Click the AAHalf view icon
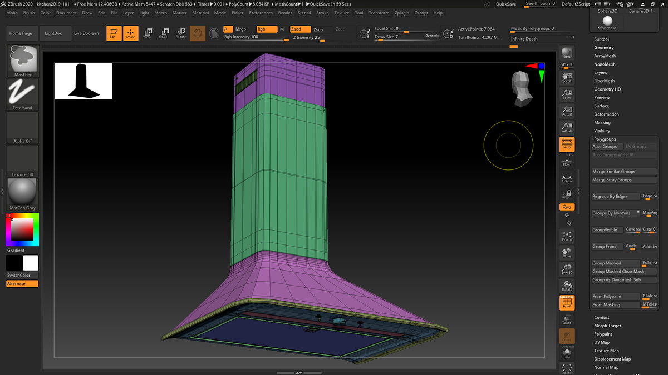 [567, 127]
